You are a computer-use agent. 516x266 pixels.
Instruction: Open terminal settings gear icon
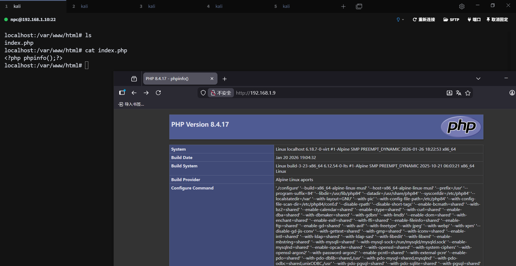[x=462, y=6]
